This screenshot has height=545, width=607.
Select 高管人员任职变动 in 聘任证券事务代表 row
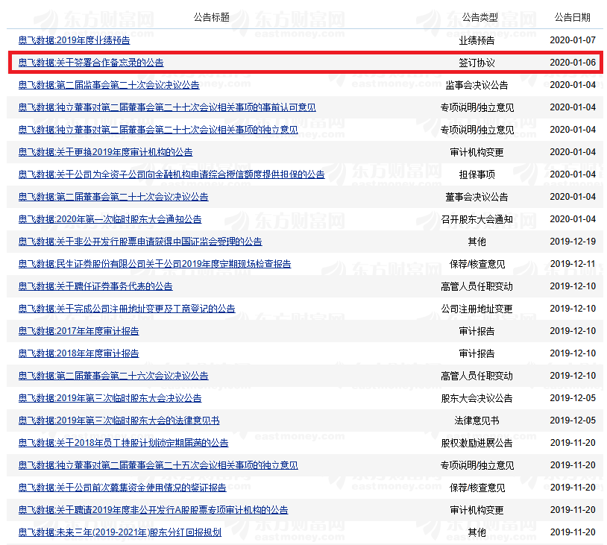point(477,286)
